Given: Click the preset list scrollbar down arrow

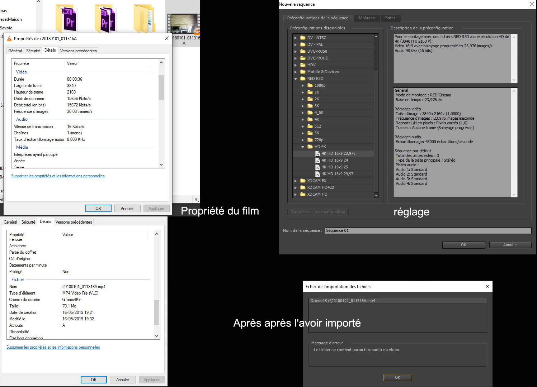Looking at the screenshot, I should pos(376,196).
